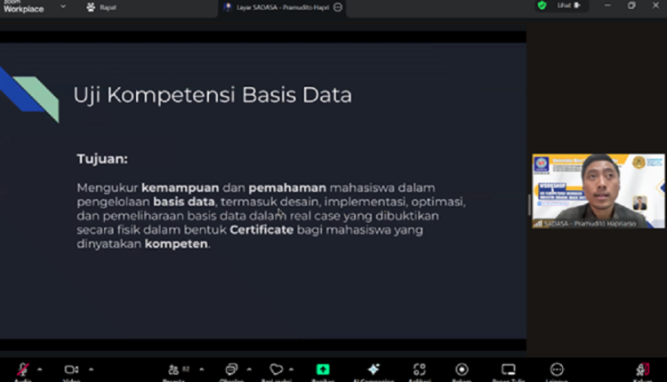Expand the chat options arrow
The height and width of the screenshot is (382, 667).
click(249, 370)
